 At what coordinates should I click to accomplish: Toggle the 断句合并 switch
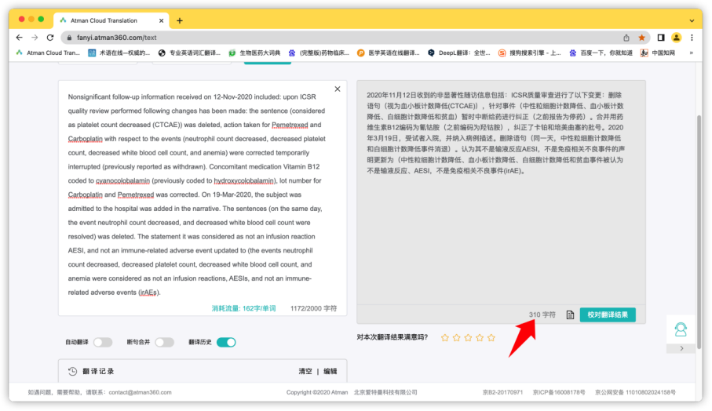(x=164, y=342)
